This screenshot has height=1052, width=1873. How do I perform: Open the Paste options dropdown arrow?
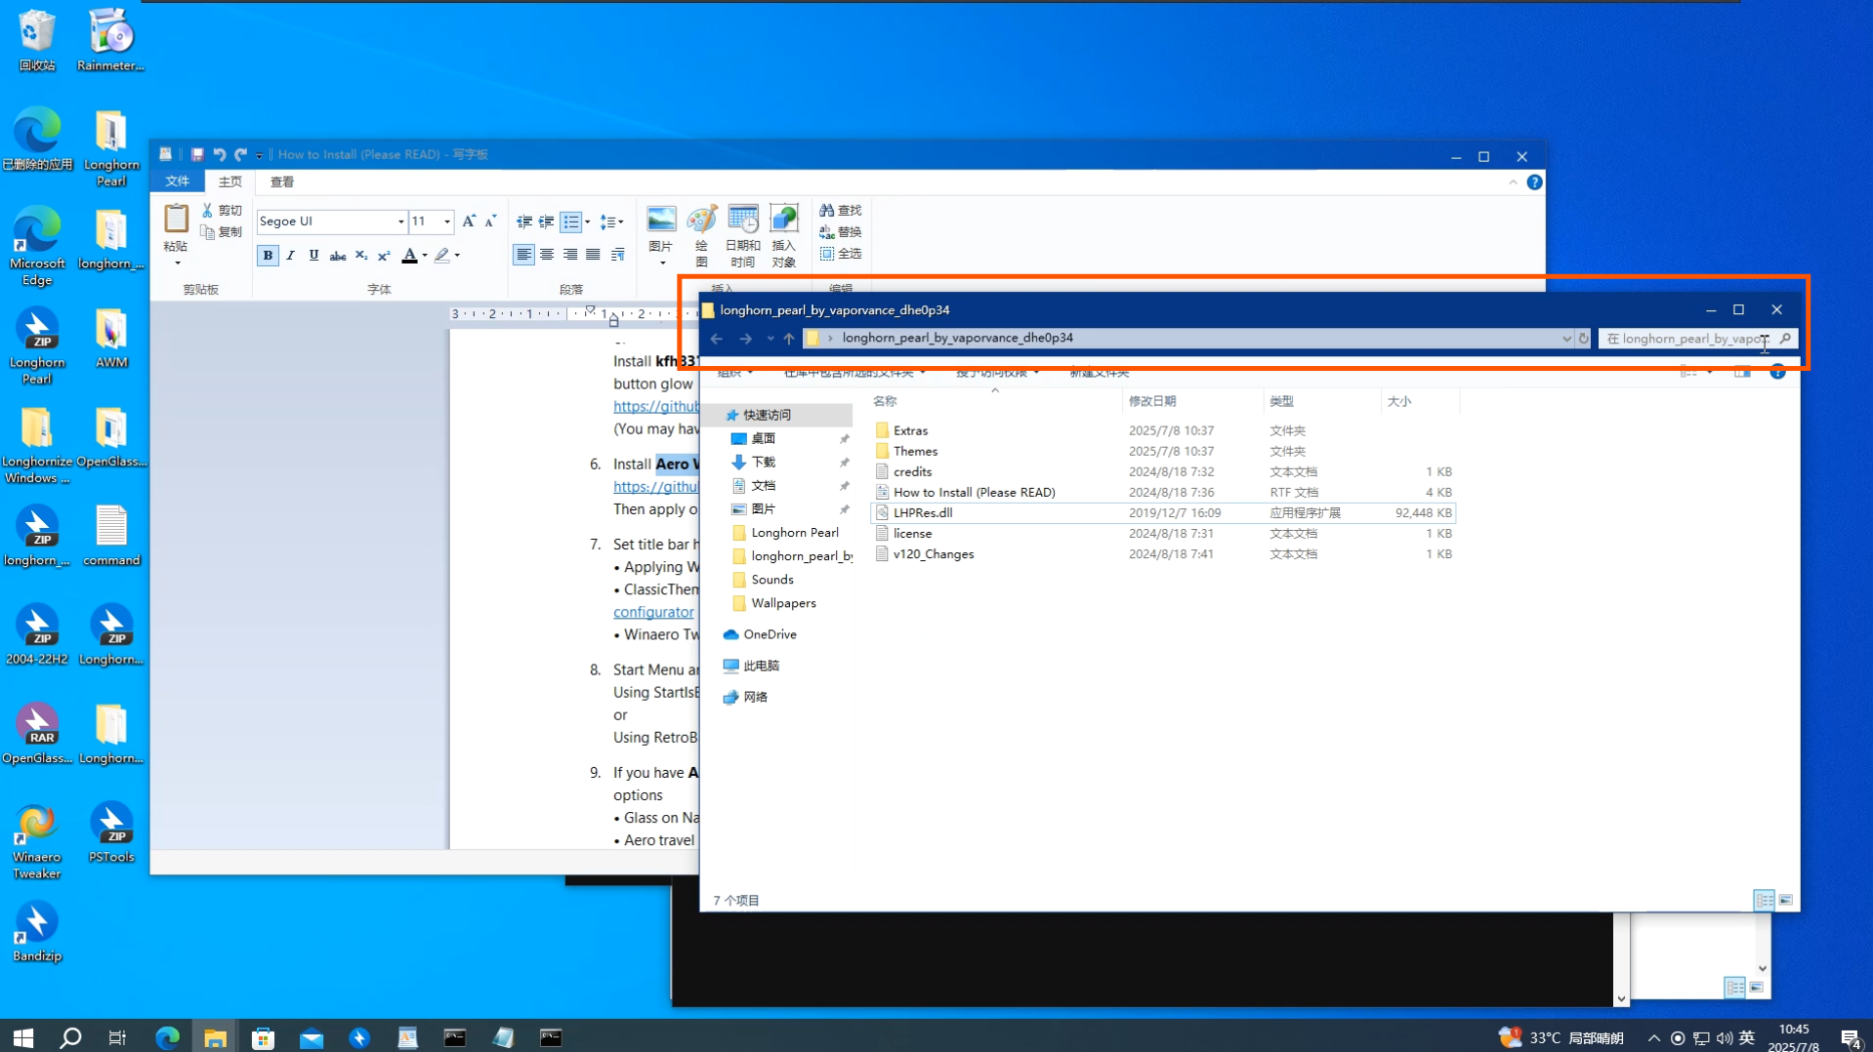pyautogui.click(x=177, y=263)
